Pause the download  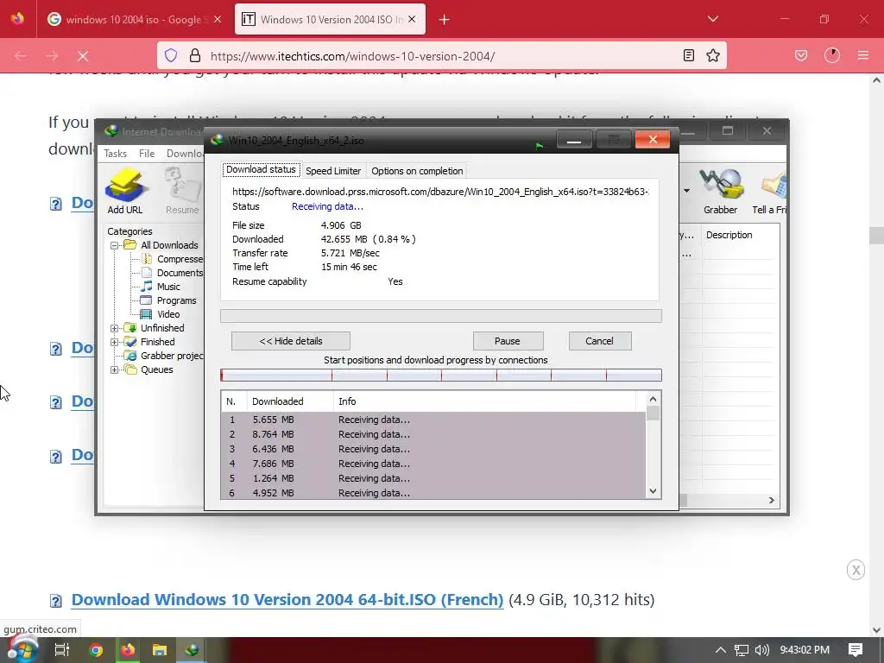tap(508, 341)
